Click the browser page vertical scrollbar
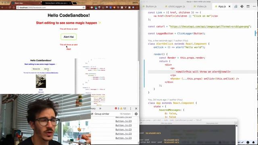Viewport: 258px width, 145px height. tap(138, 35)
